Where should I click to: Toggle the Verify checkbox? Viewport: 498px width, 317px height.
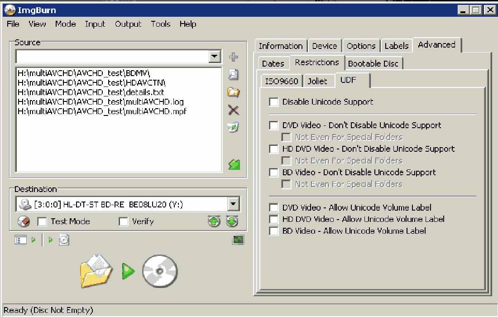click(x=123, y=221)
